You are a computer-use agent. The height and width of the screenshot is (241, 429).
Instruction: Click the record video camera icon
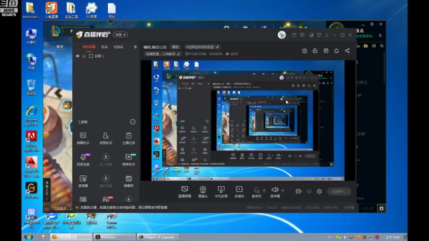pyautogui.click(x=299, y=192)
